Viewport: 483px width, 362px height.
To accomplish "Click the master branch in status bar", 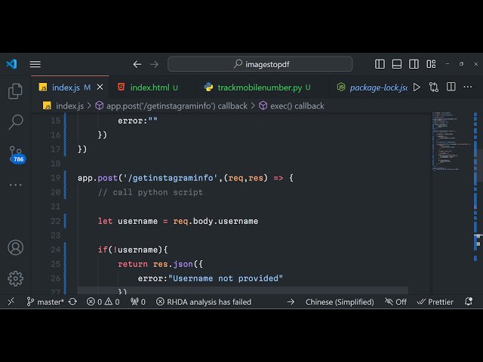I will click(45, 302).
